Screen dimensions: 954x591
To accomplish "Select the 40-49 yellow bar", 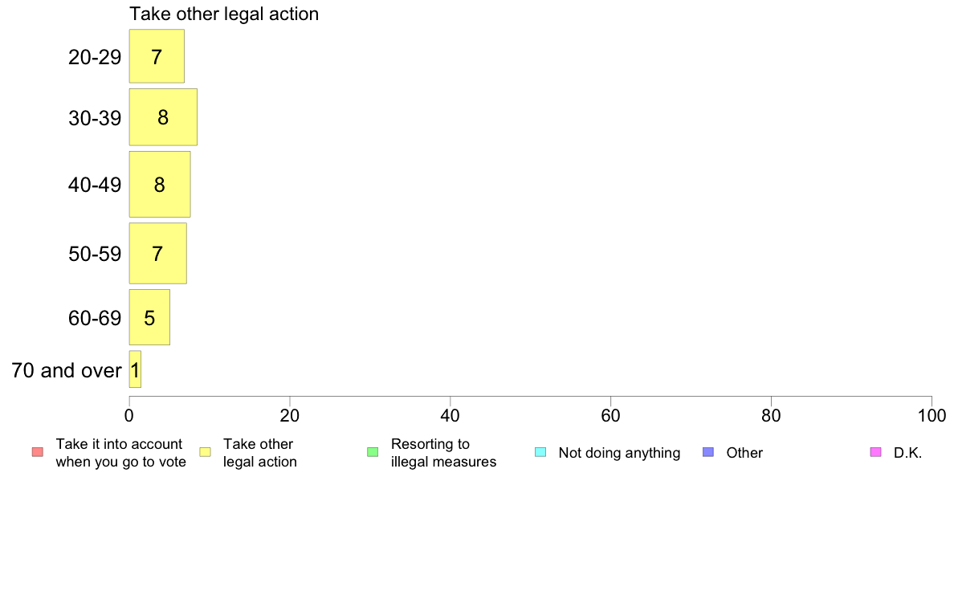I will [160, 185].
